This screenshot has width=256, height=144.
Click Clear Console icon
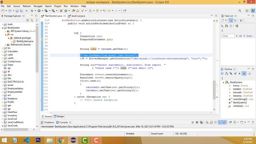point(207,122)
